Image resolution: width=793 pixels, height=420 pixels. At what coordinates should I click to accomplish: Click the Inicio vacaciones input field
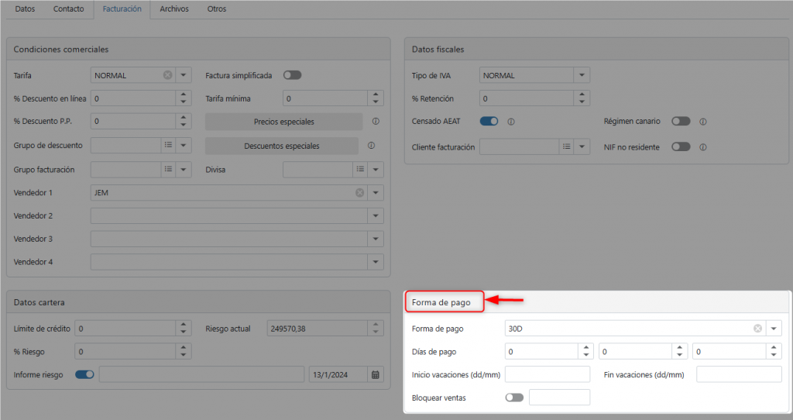(547, 374)
